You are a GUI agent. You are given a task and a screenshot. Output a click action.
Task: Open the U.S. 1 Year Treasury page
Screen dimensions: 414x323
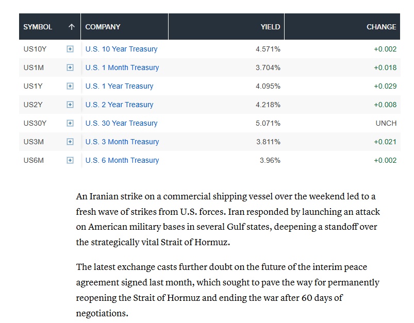pos(119,86)
